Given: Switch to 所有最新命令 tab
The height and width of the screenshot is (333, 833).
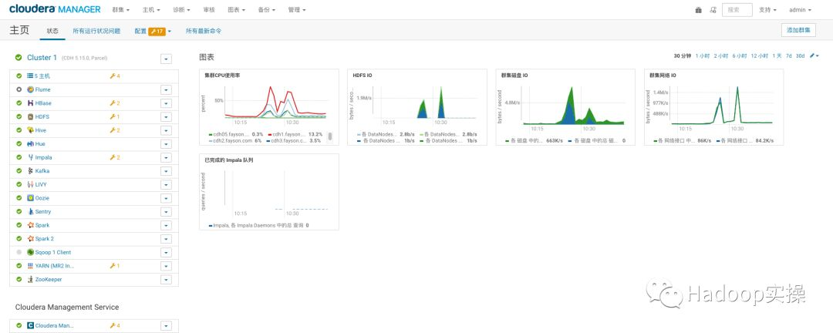Looking at the screenshot, I should click(x=204, y=32).
